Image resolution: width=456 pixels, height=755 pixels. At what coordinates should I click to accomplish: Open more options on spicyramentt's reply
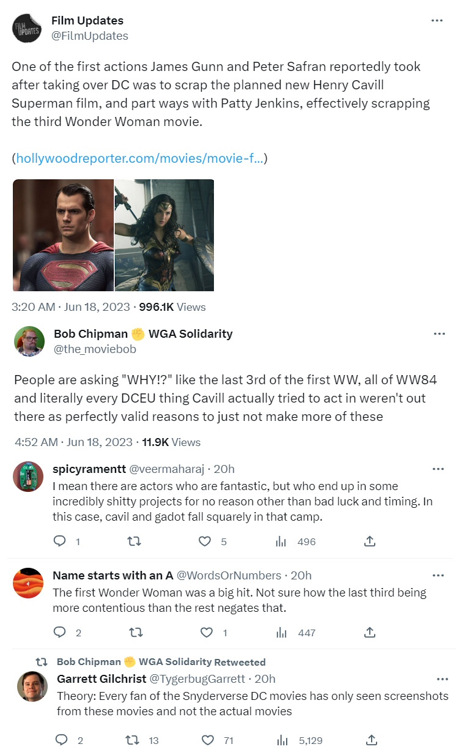[438, 469]
